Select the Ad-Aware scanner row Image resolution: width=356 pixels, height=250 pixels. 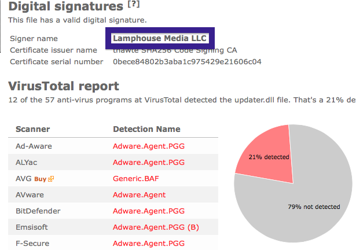click(113, 146)
